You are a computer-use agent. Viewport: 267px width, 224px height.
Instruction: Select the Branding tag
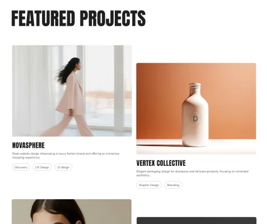click(173, 185)
